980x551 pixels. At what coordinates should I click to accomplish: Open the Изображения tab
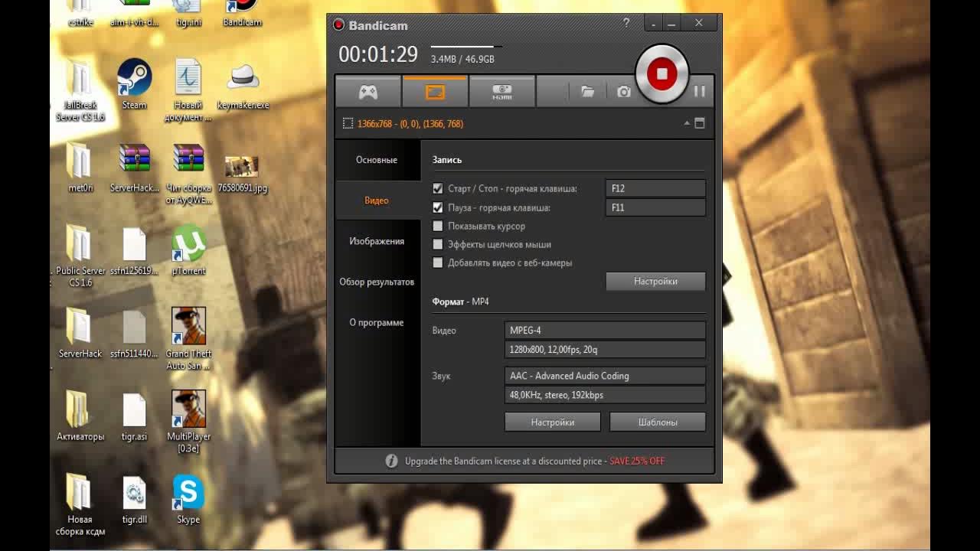(x=377, y=241)
